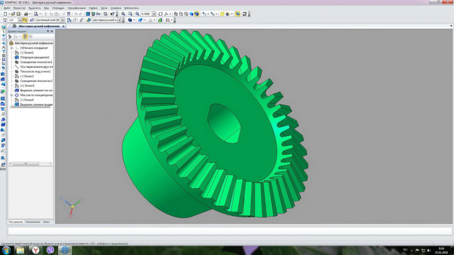This screenshot has width=454, height=255.
Task: Toggle highlighted tree display mode button
Action: (25, 37)
